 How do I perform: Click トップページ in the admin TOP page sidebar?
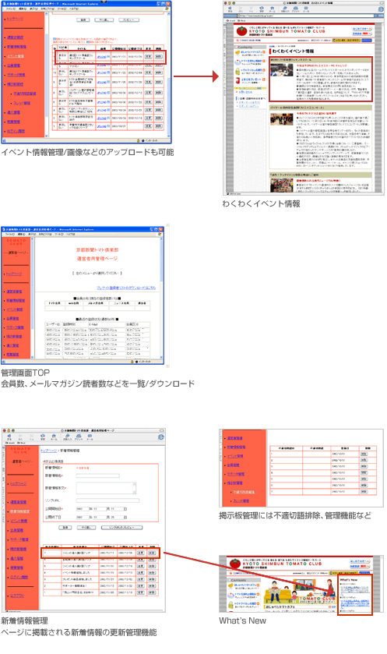14,274
